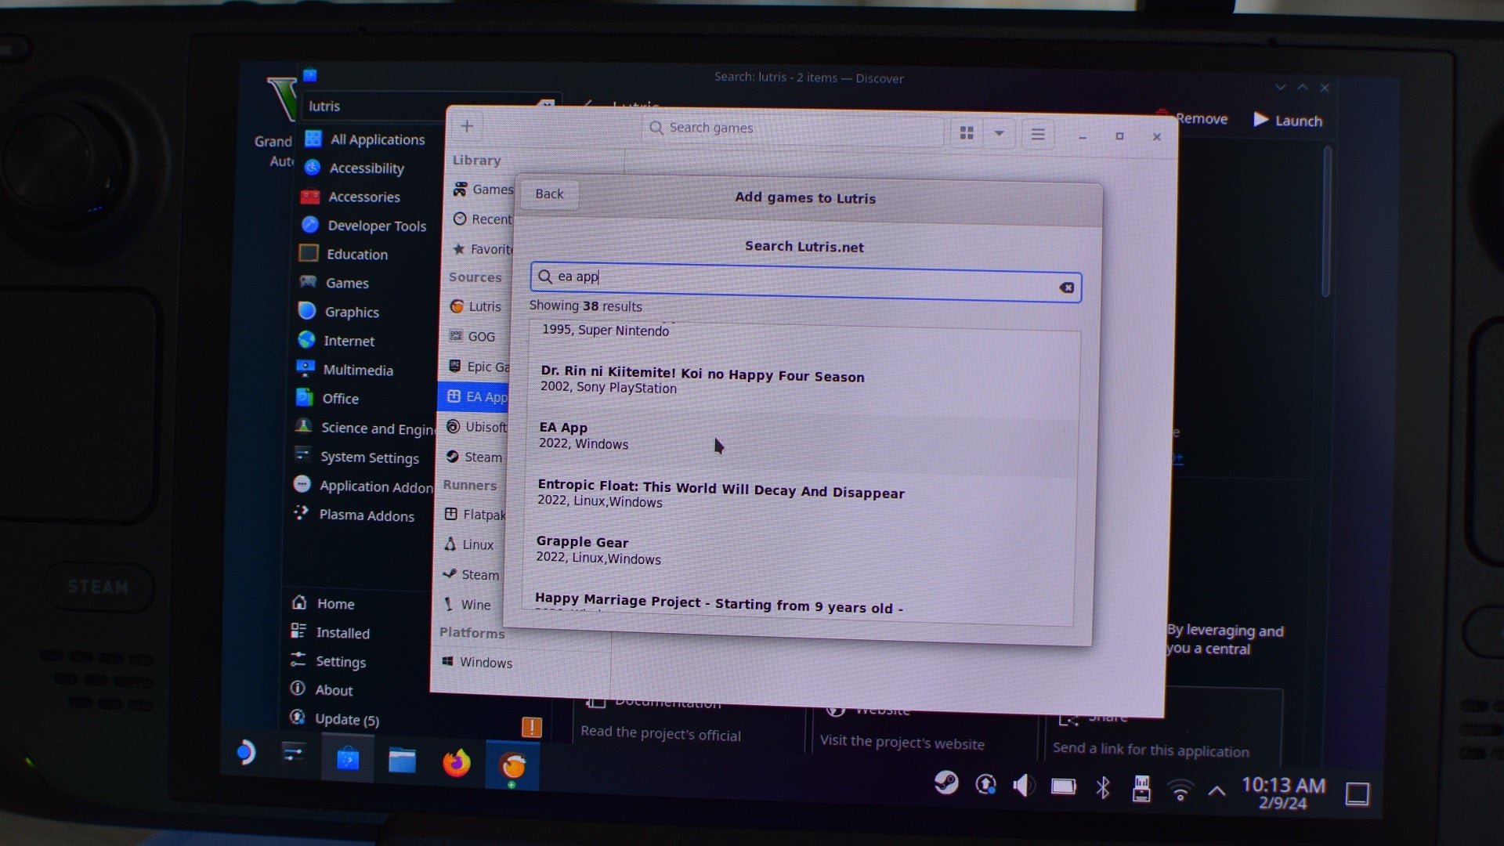Open view options dropdown arrow

tap(999, 133)
